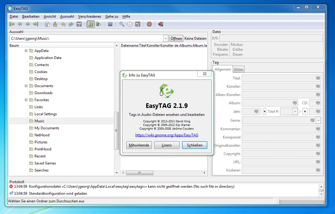Click the asterisk button before Titel #
335x214 pixels.
264,111
